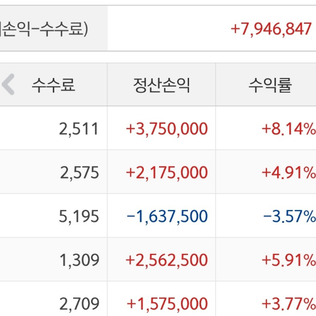This screenshot has width=316, height=316.
Task: Select the total +7,946,847 value
Action: pyautogui.click(x=271, y=28)
